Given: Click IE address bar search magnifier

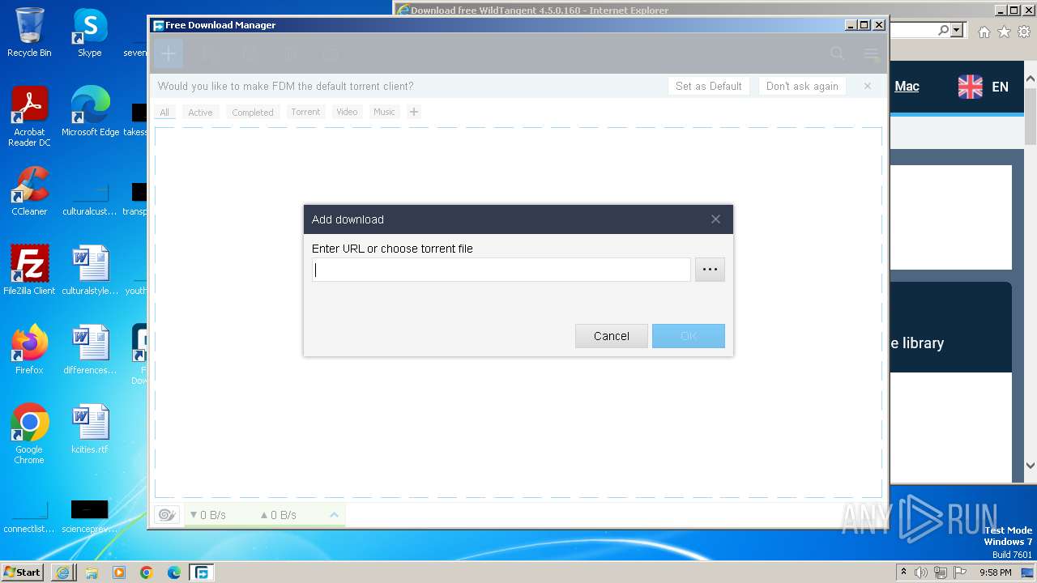Looking at the screenshot, I should (x=943, y=31).
